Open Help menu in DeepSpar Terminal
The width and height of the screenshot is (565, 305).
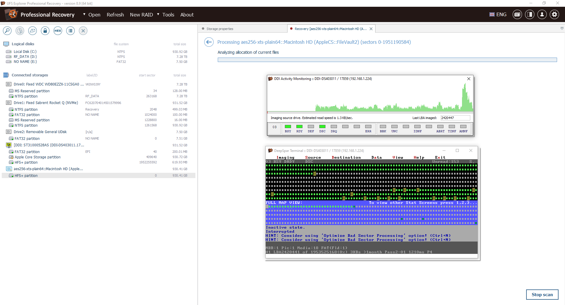pos(419,157)
